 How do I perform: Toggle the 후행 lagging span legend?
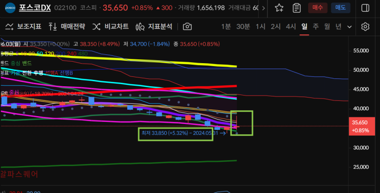pos(38,73)
